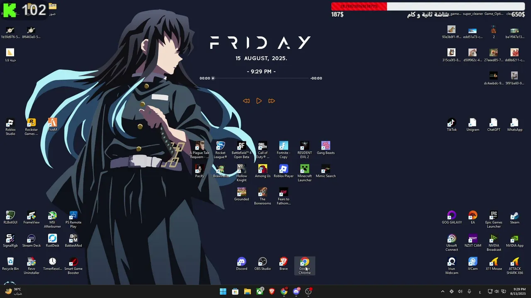Open the Discord desktop shortcut
Viewport: 531px width, 298px height.
click(241, 264)
